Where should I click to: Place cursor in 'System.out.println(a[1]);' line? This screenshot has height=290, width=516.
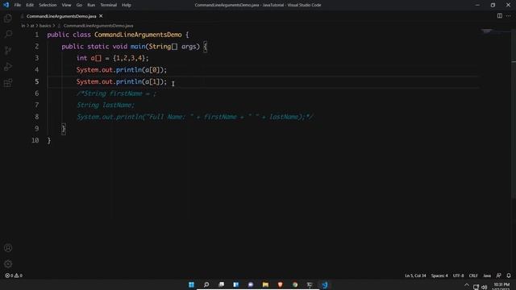[122, 81]
